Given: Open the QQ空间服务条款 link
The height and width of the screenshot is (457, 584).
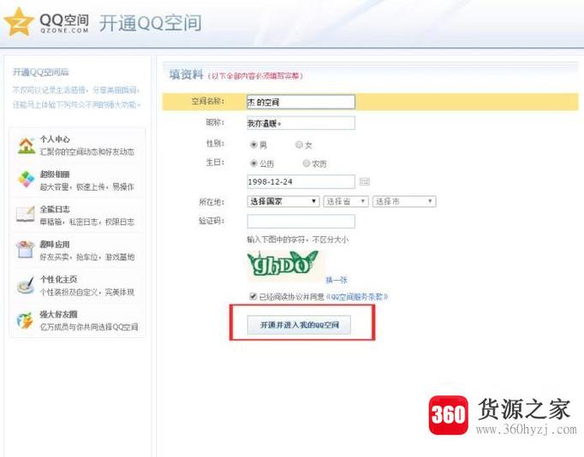Looking at the screenshot, I should tap(357, 297).
